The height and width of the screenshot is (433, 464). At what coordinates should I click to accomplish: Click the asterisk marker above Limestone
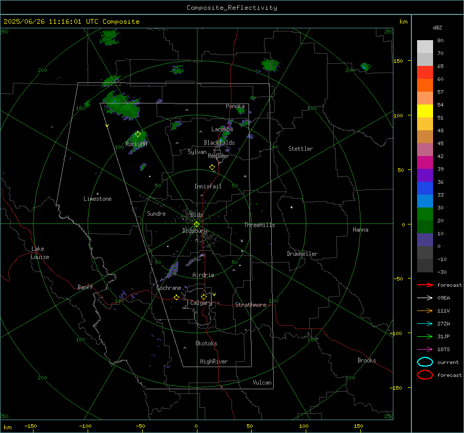pyautogui.click(x=97, y=194)
